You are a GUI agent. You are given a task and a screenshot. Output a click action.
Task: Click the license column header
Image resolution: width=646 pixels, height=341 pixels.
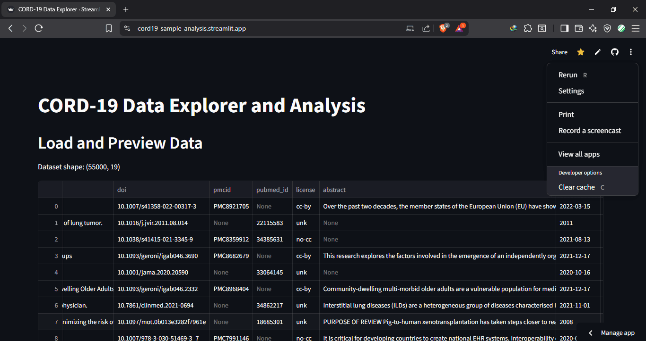(306, 190)
